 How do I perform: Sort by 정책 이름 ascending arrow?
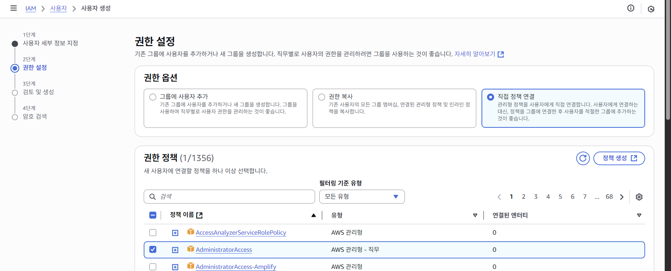[x=314, y=215]
